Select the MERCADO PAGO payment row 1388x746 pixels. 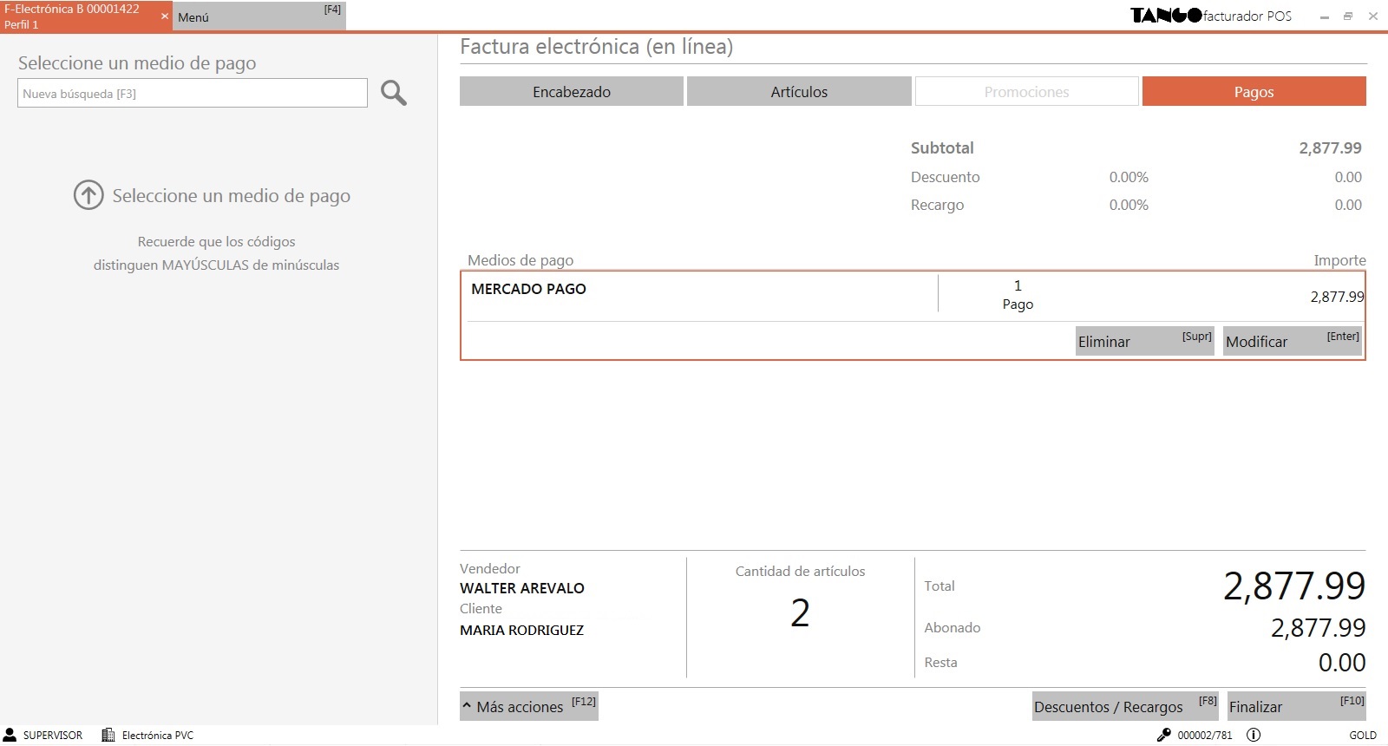pyautogui.click(x=699, y=291)
